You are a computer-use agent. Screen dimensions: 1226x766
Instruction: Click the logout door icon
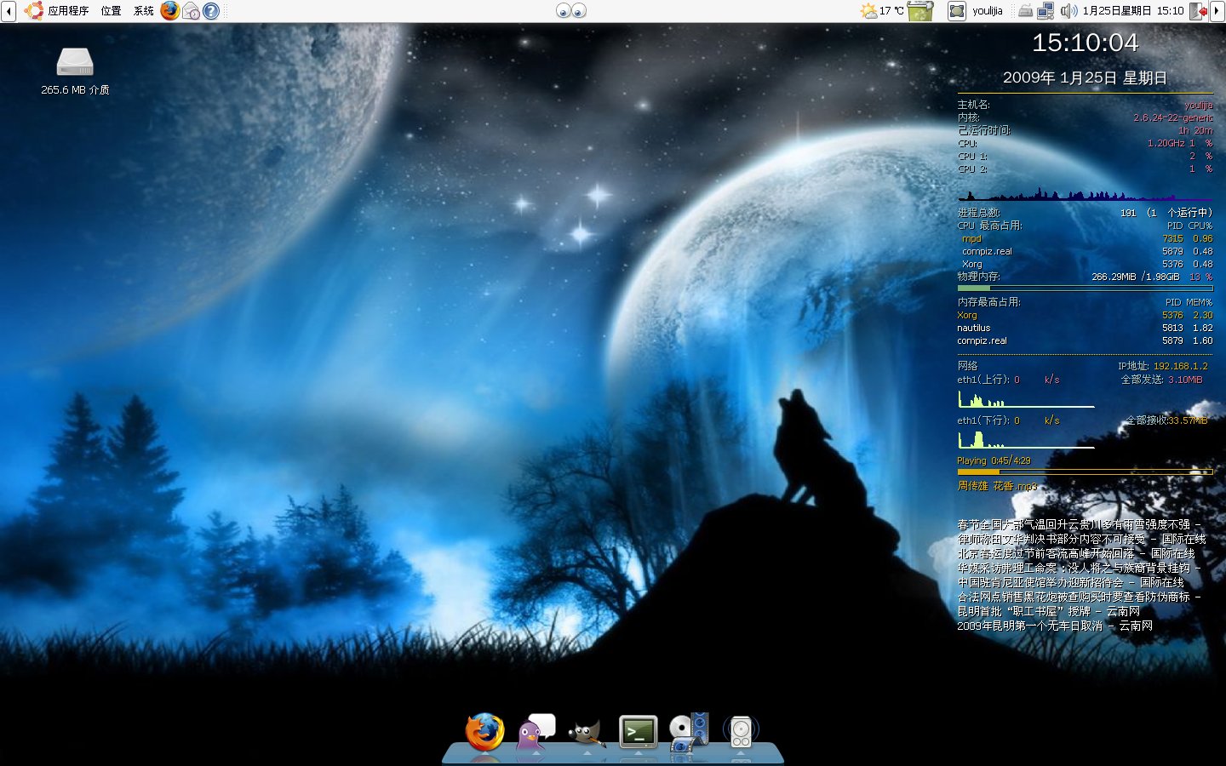click(1199, 11)
